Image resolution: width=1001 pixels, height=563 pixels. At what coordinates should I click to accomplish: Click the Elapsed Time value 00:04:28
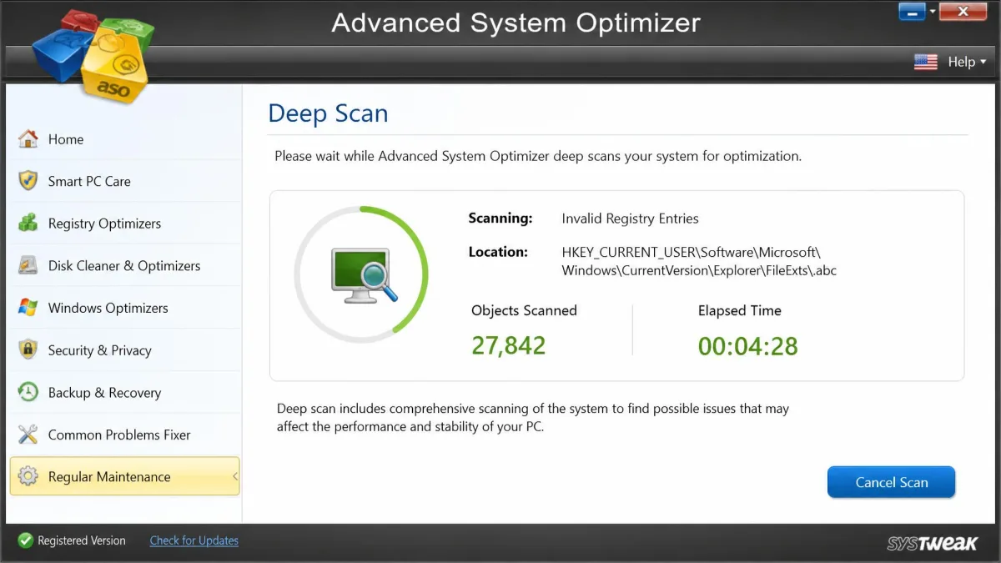click(747, 345)
